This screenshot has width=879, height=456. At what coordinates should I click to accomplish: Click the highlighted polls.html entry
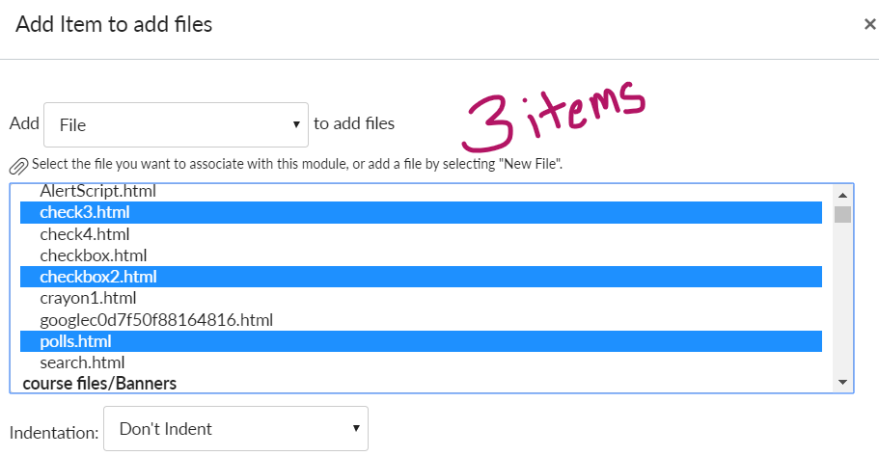coord(75,341)
